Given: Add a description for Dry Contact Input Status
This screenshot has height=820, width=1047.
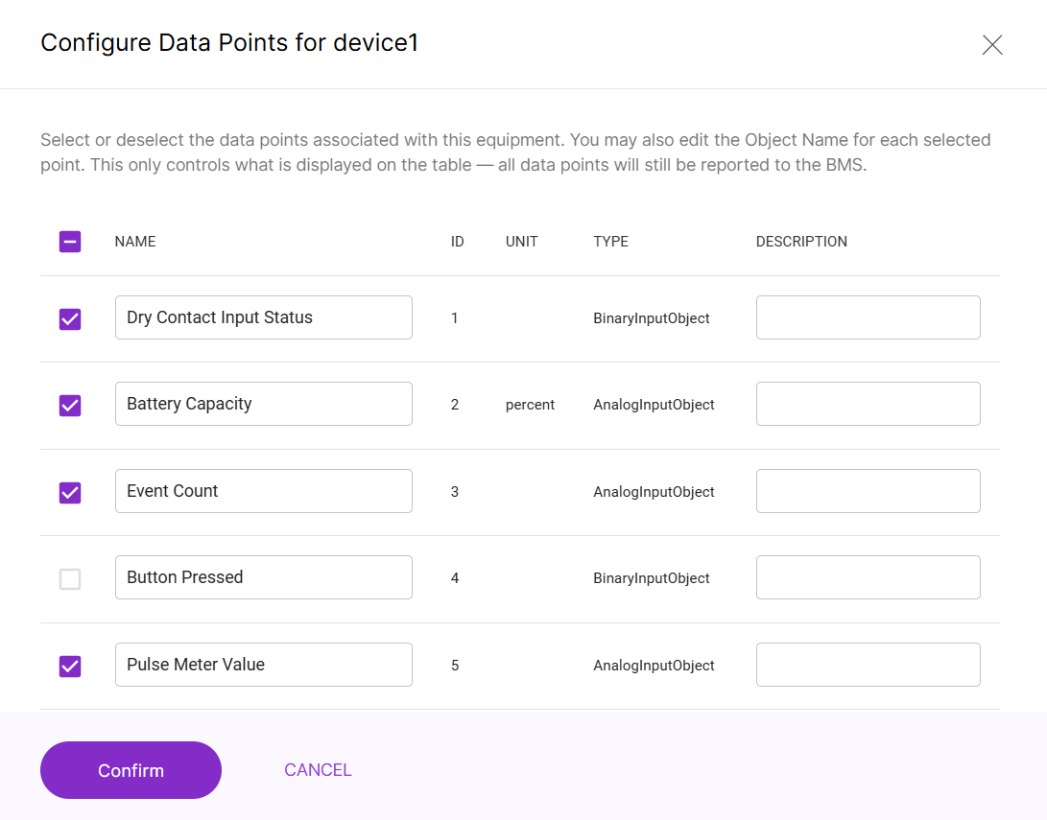Looking at the screenshot, I should click(x=867, y=317).
